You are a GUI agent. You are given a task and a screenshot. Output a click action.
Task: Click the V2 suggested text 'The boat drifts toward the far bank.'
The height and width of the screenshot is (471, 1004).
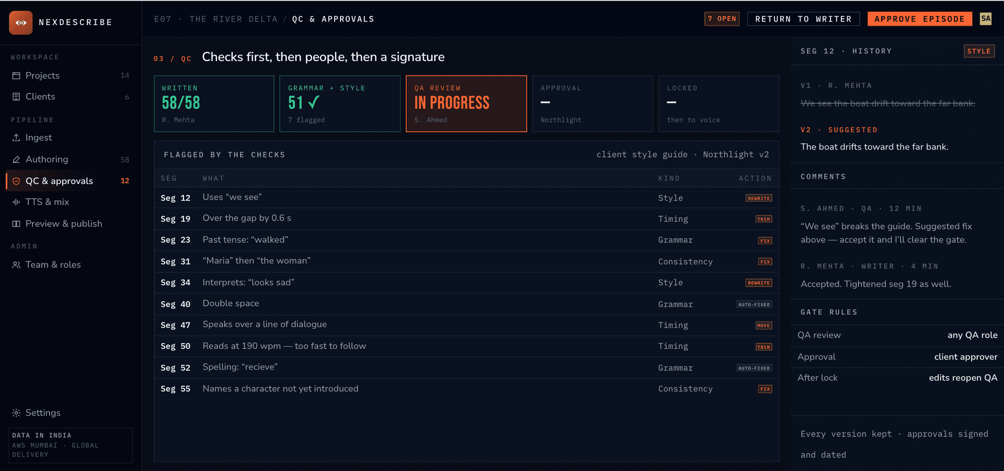(874, 147)
